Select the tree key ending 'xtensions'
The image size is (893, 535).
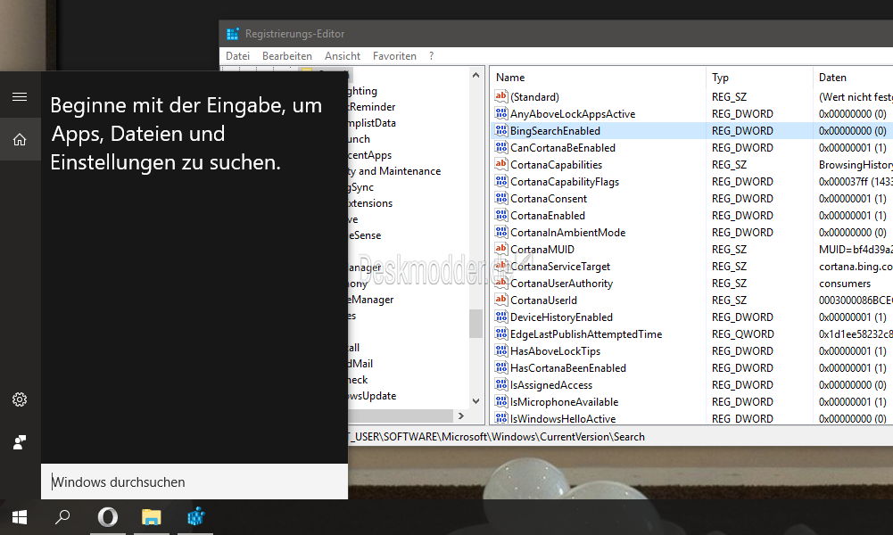(370, 203)
